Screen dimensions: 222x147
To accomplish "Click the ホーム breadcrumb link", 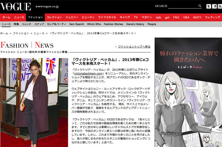I will (x=4, y=33).
